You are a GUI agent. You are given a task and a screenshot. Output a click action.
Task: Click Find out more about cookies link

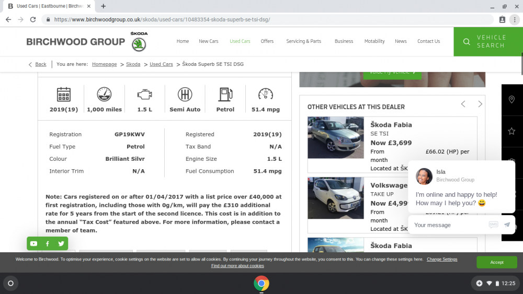click(x=237, y=266)
